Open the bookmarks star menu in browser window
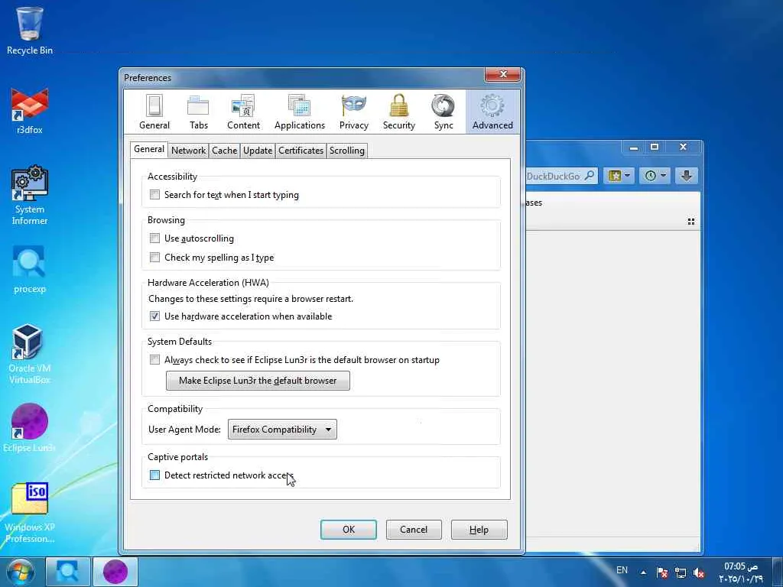The height and width of the screenshot is (587, 783). [x=619, y=176]
